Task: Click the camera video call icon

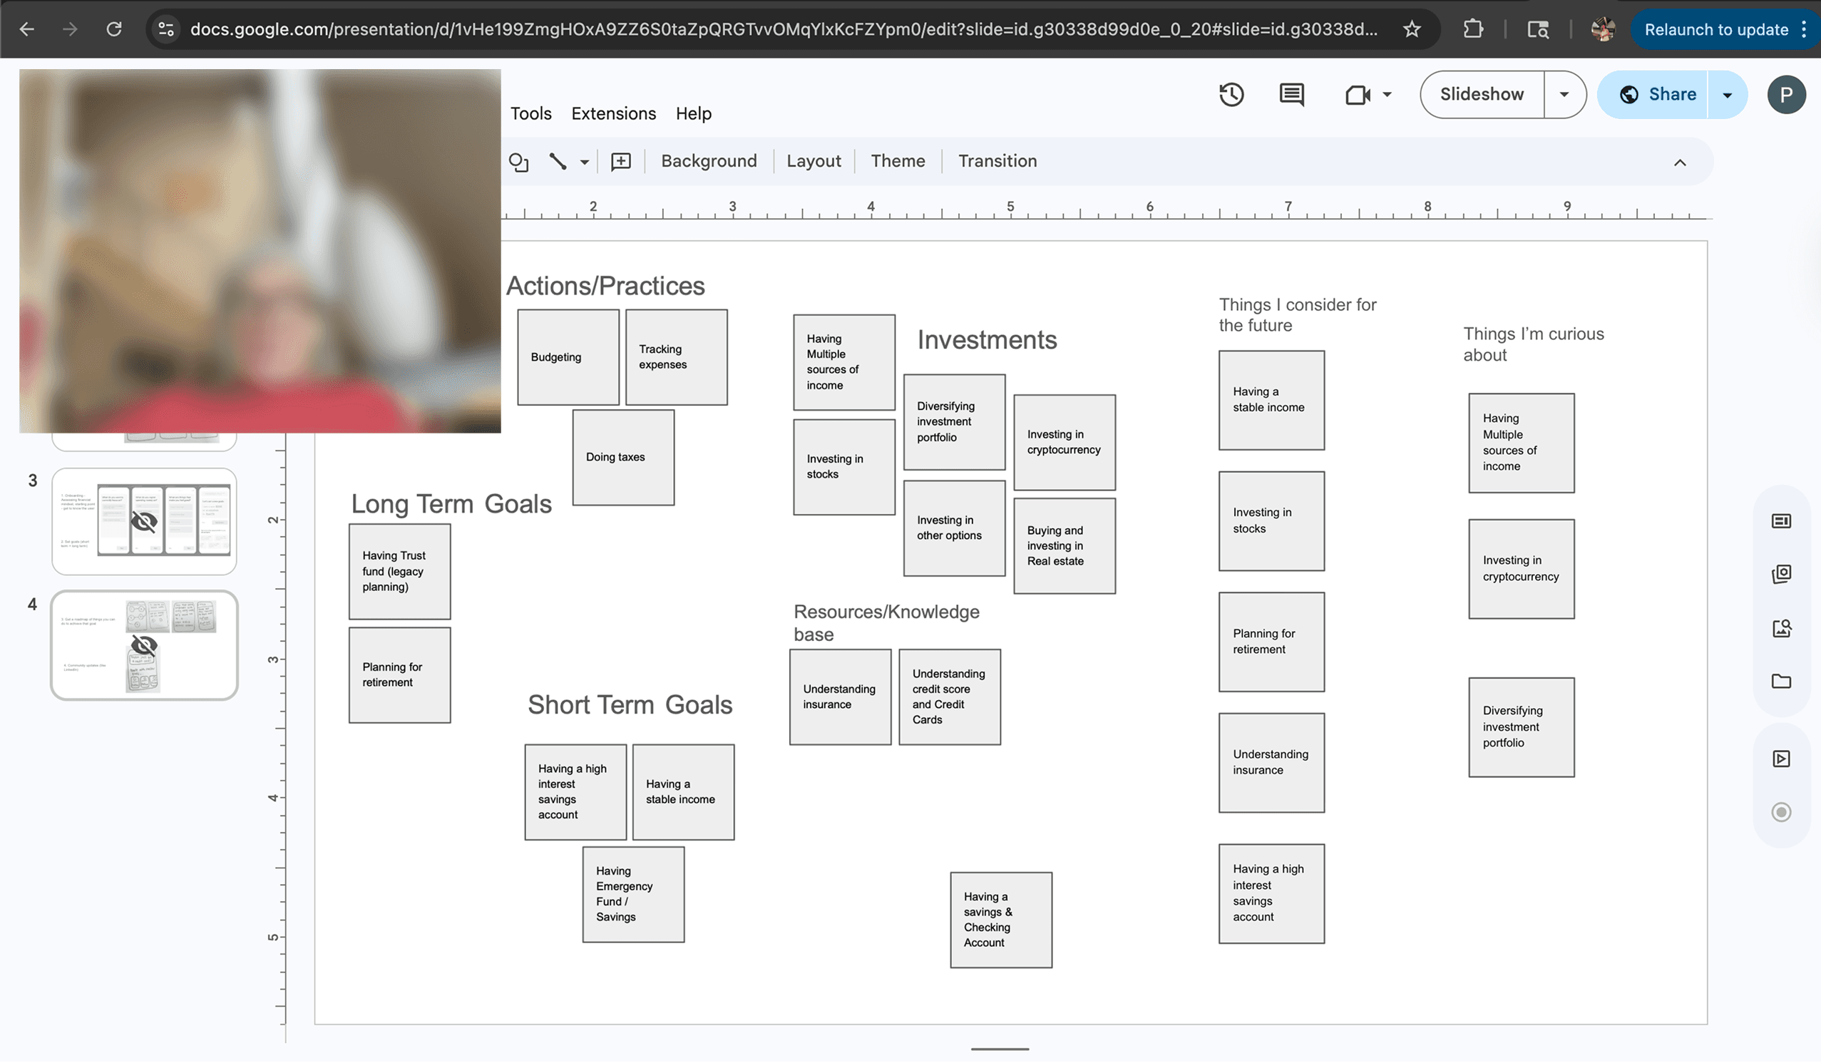Action: [1358, 95]
